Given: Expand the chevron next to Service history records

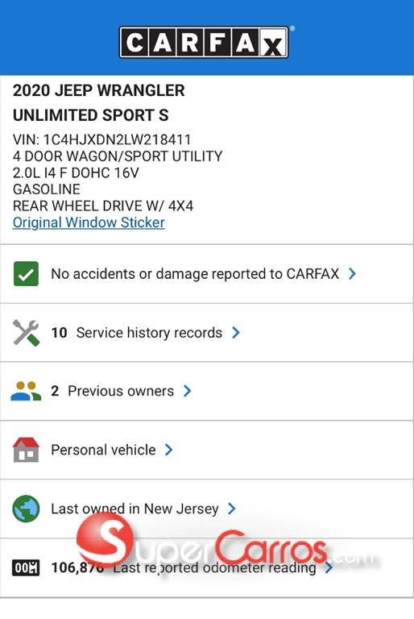Looking at the screenshot, I should coord(236,332).
